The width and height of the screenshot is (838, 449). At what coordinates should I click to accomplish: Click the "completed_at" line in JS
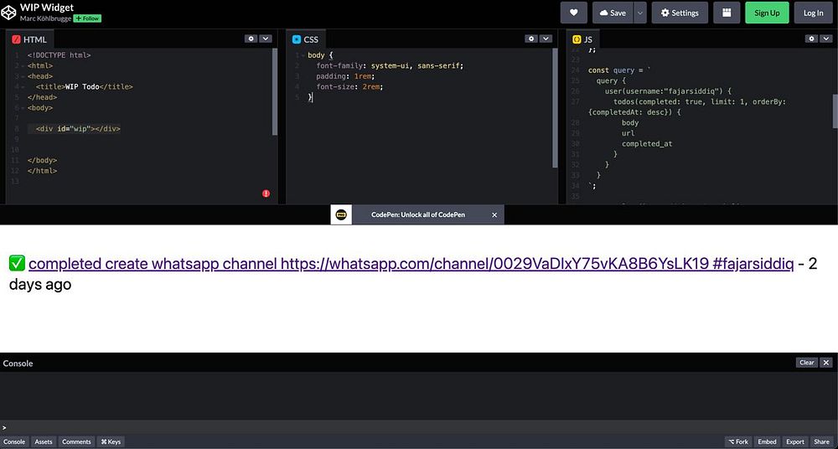click(x=647, y=144)
